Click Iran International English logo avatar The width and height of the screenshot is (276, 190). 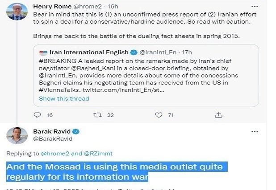point(43,52)
